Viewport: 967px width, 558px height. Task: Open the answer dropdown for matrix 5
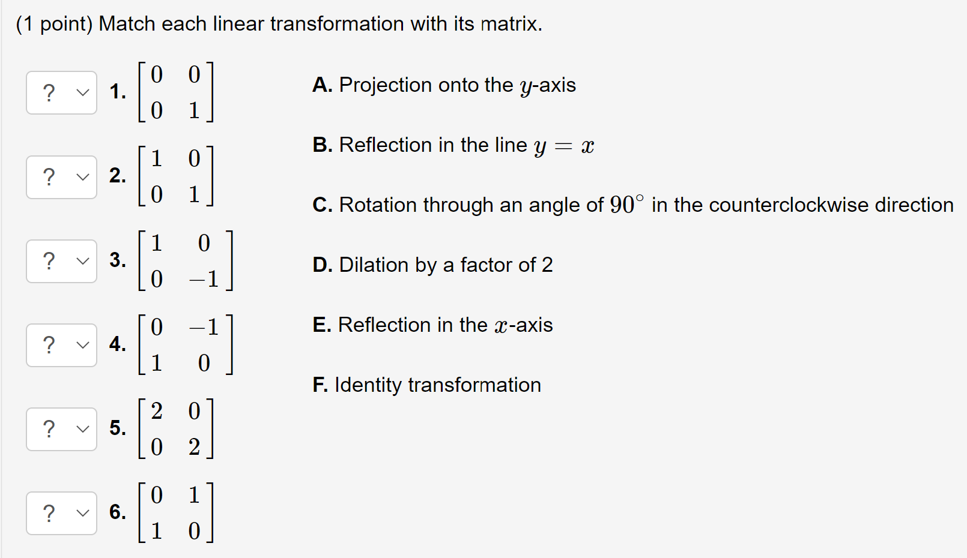pyautogui.click(x=61, y=428)
